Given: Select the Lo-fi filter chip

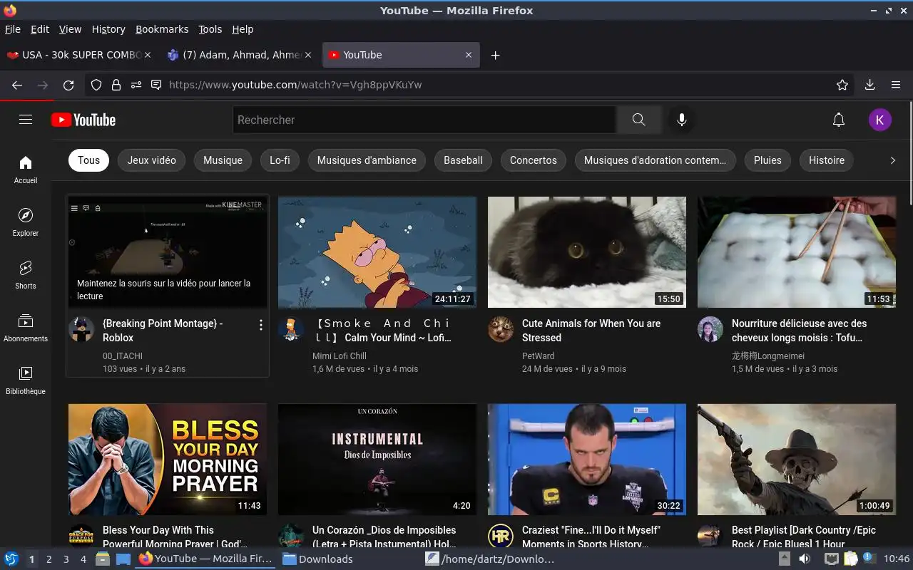Looking at the screenshot, I should pyautogui.click(x=280, y=160).
